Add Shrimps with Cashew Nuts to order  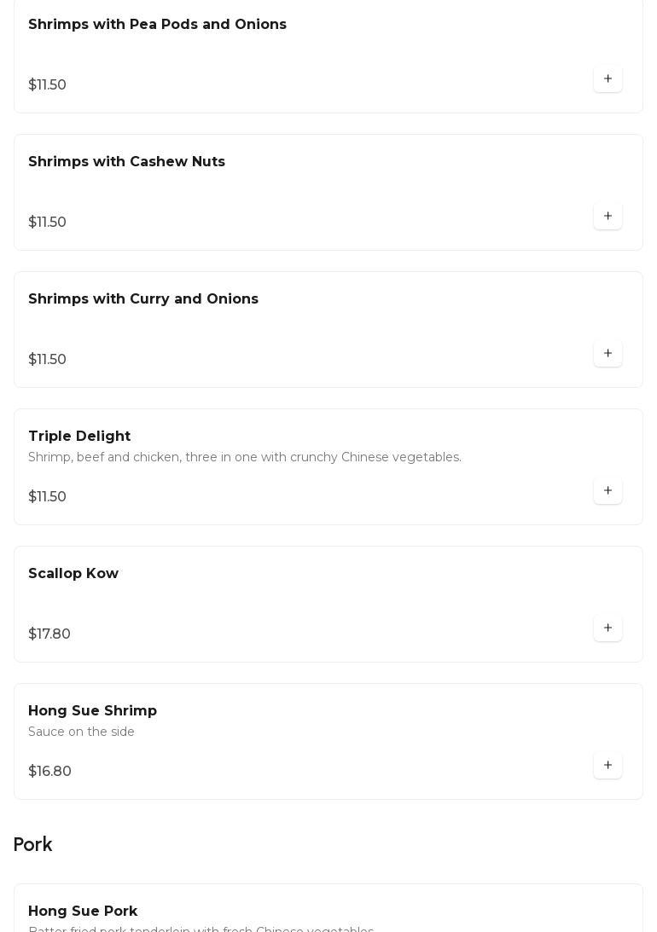point(608,217)
